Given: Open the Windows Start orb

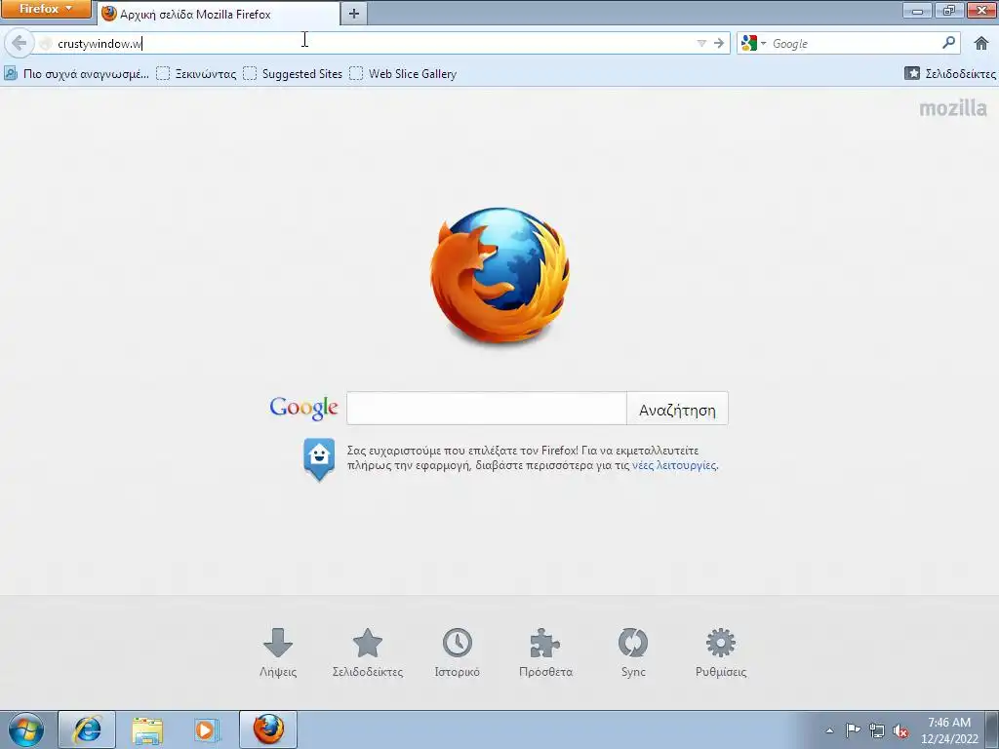Looking at the screenshot, I should [x=26, y=729].
